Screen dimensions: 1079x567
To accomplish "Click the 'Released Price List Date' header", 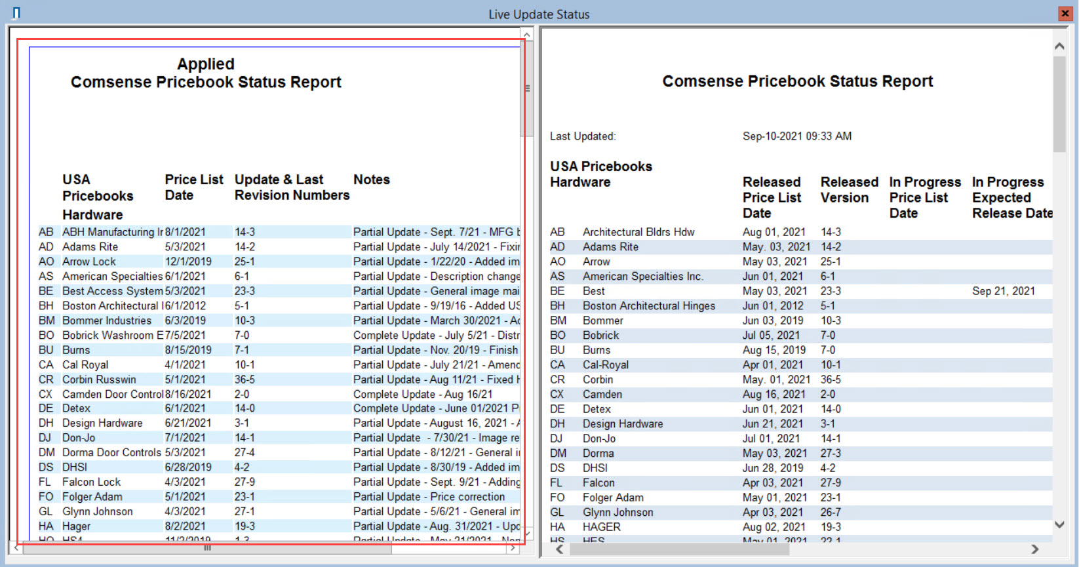I will pos(772,197).
